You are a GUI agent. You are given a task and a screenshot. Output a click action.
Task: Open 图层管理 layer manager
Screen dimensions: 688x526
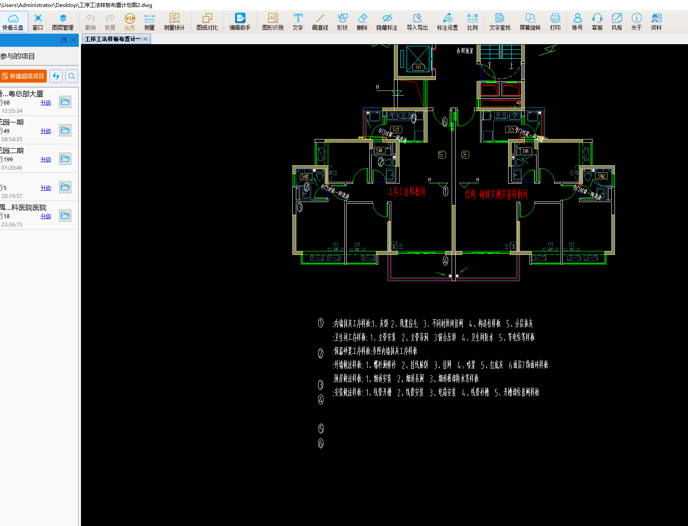[63, 22]
